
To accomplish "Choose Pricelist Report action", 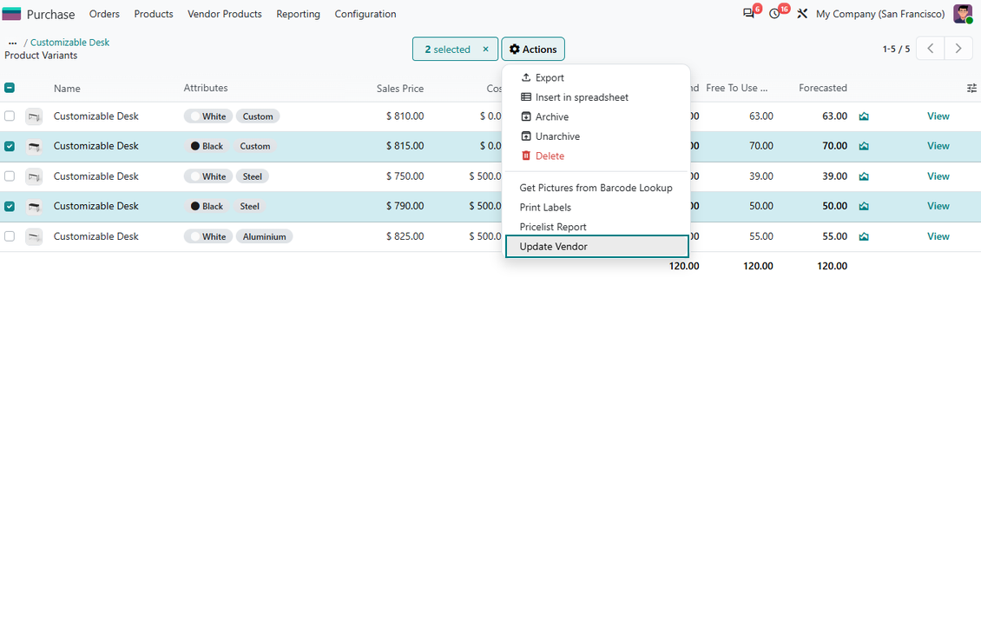I will click(x=597, y=227).
